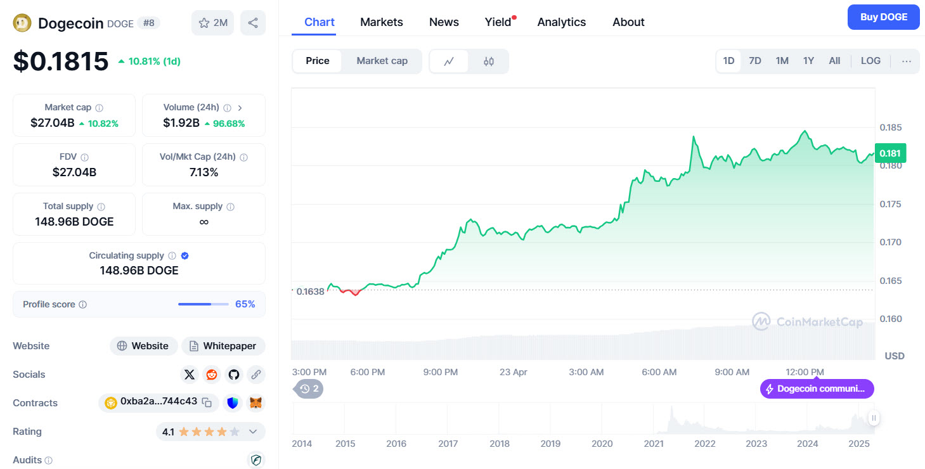This screenshot has height=469, width=925.
Task: Click the Buy DOGE button
Action: (x=883, y=17)
